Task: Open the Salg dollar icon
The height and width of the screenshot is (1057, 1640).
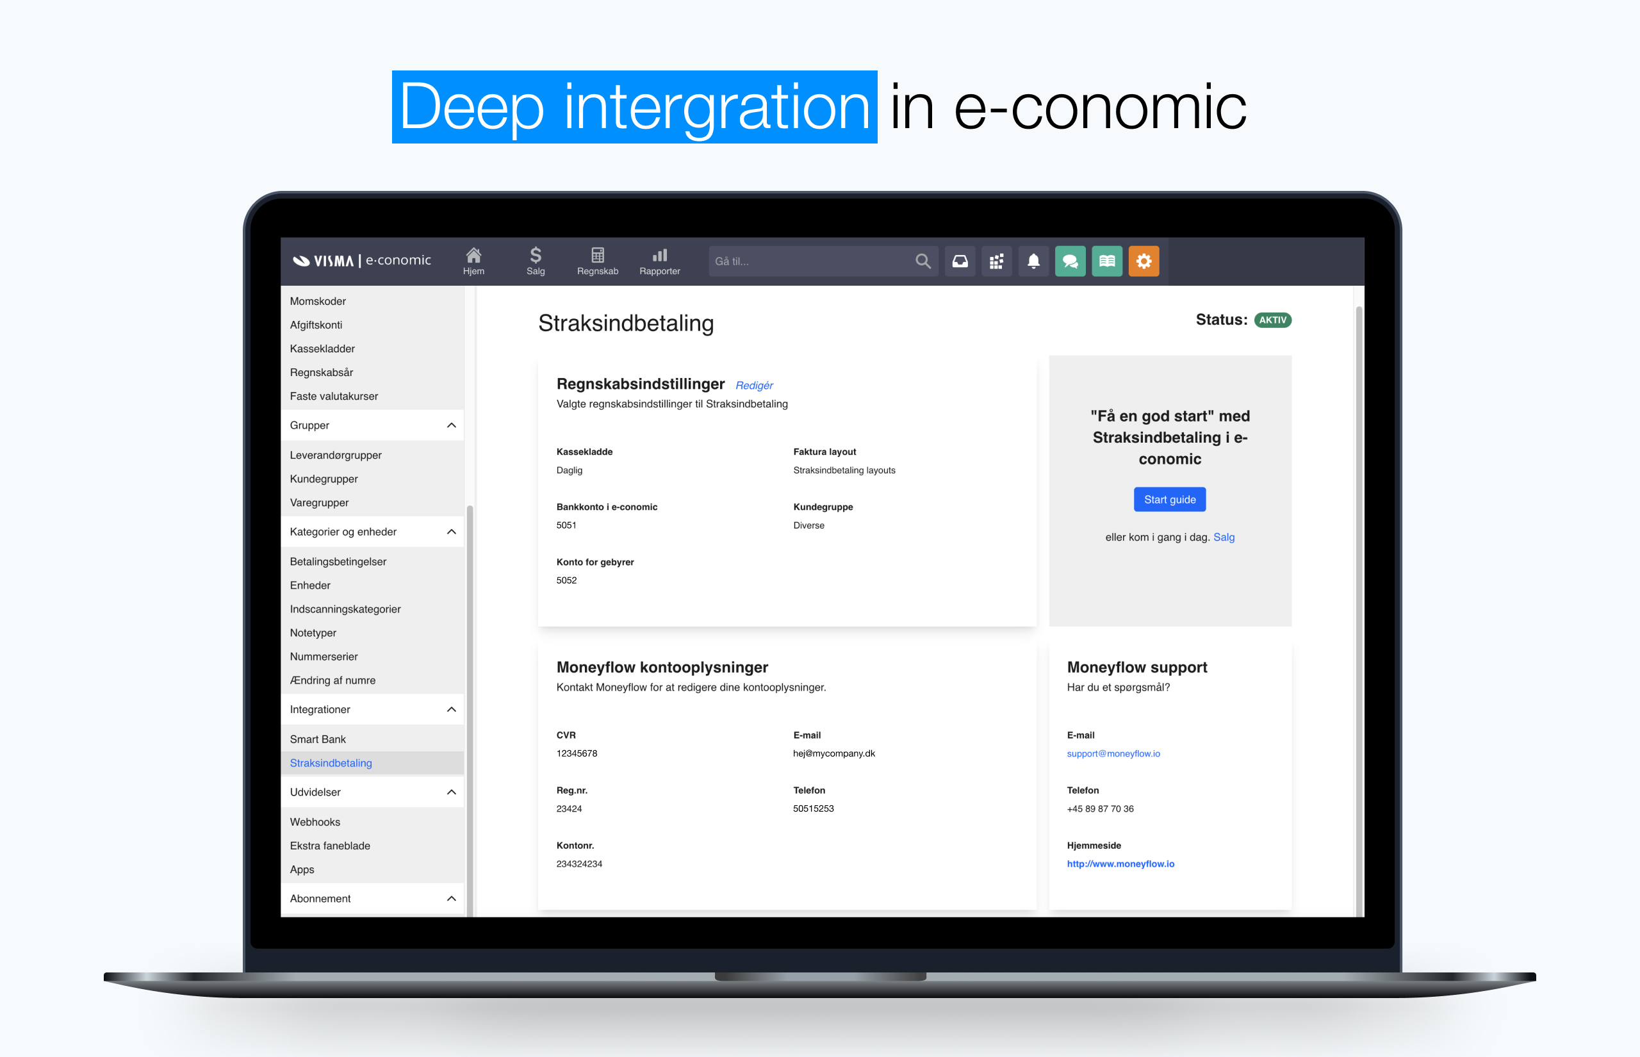Action: [535, 260]
